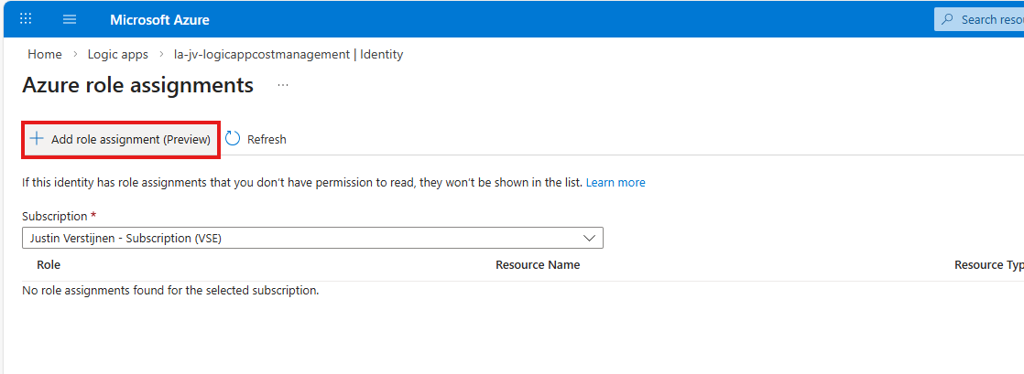Click the 'No role assignments found' message
The height and width of the screenshot is (374, 1024).
coord(170,291)
